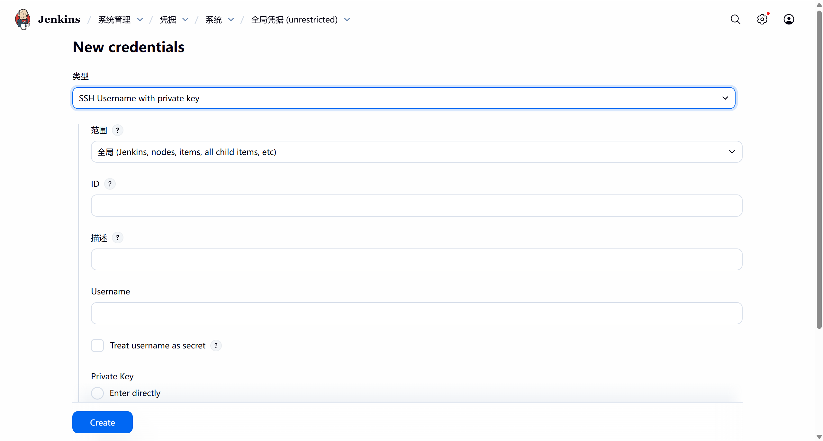Image resolution: width=823 pixels, height=441 pixels.
Task: Select the Enter directly radio button
Action: (97, 393)
